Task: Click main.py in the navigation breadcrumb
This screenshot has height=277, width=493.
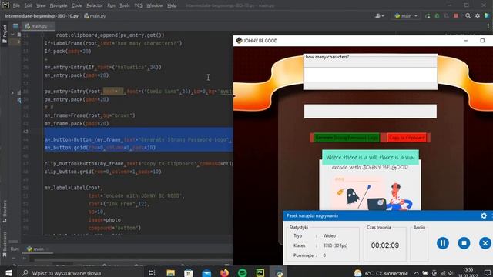Action: point(95,15)
